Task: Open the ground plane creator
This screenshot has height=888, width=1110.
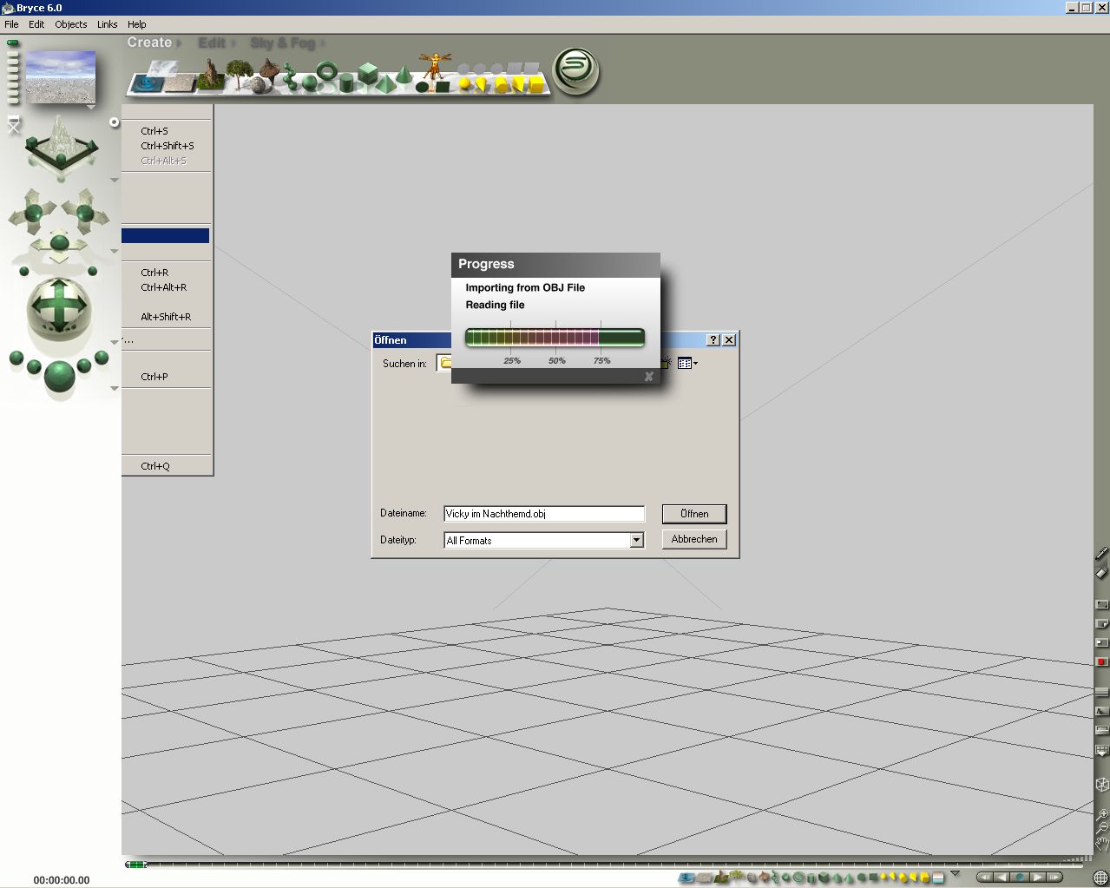Action: [180, 82]
